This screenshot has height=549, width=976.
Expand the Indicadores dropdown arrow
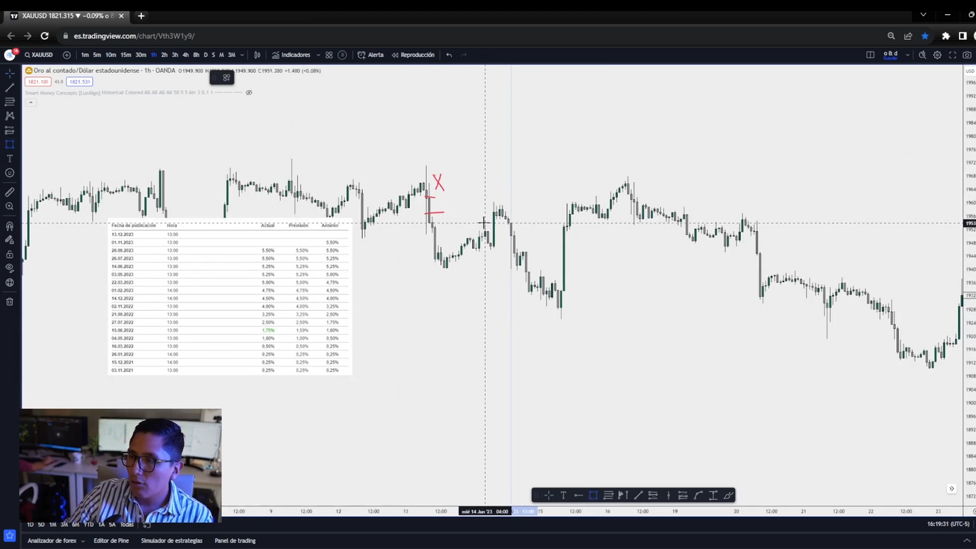click(x=318, y=55)
